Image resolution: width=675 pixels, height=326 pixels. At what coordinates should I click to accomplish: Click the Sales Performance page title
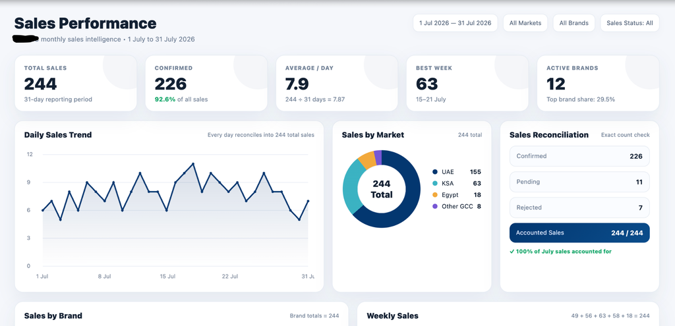pyautogui.click(x=85, y=23)
